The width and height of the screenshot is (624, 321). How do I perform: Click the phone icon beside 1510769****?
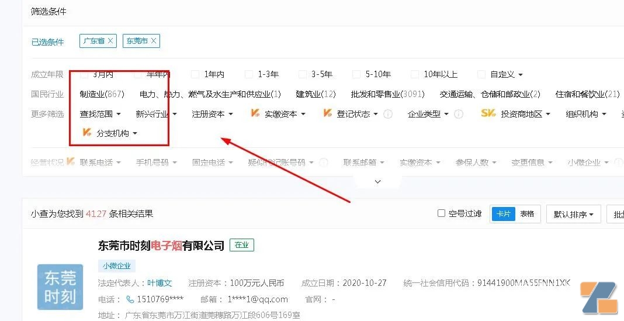tap(130, 299)
